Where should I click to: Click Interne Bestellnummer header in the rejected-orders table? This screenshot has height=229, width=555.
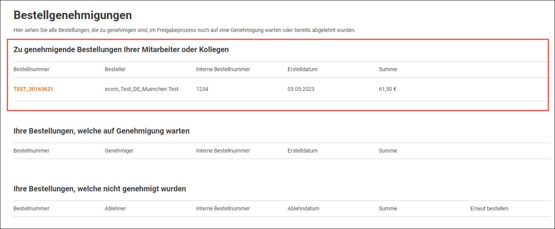[x=223, y=209]
